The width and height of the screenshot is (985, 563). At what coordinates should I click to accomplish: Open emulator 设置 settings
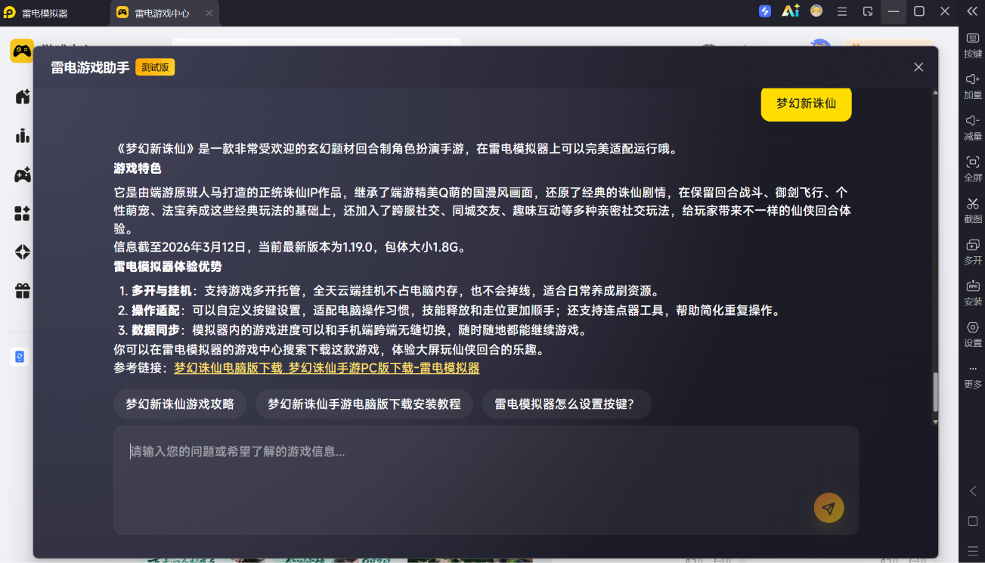coord(973,334)
